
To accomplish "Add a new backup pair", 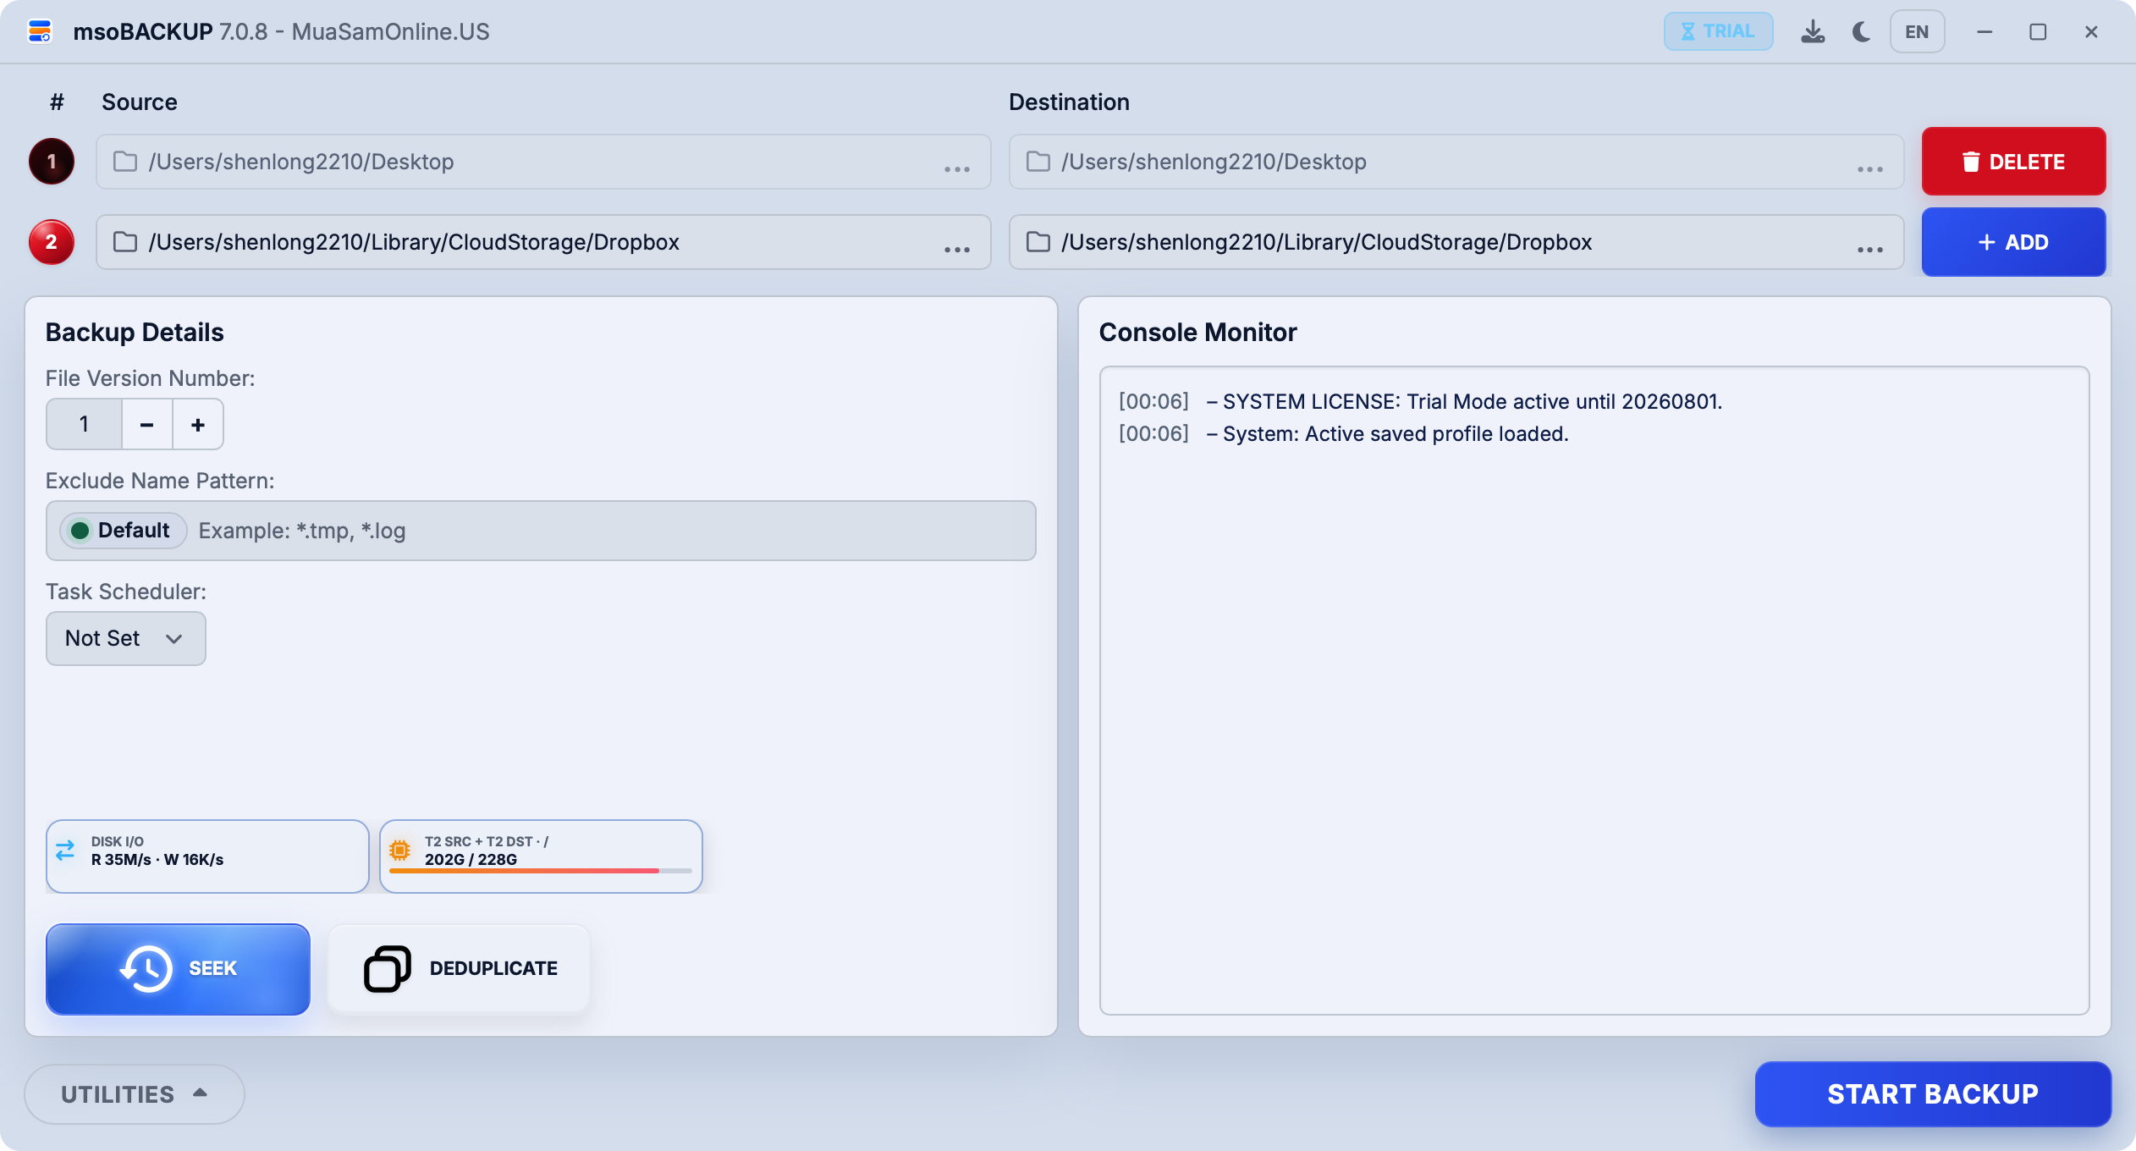I will click(2014, 242).
